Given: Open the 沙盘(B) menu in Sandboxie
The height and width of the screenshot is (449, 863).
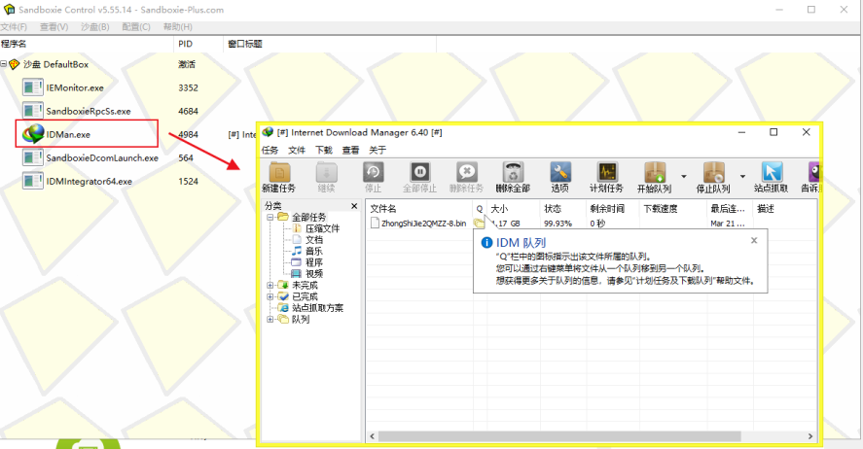Looking at the screenshot, I should coord(92,26).
